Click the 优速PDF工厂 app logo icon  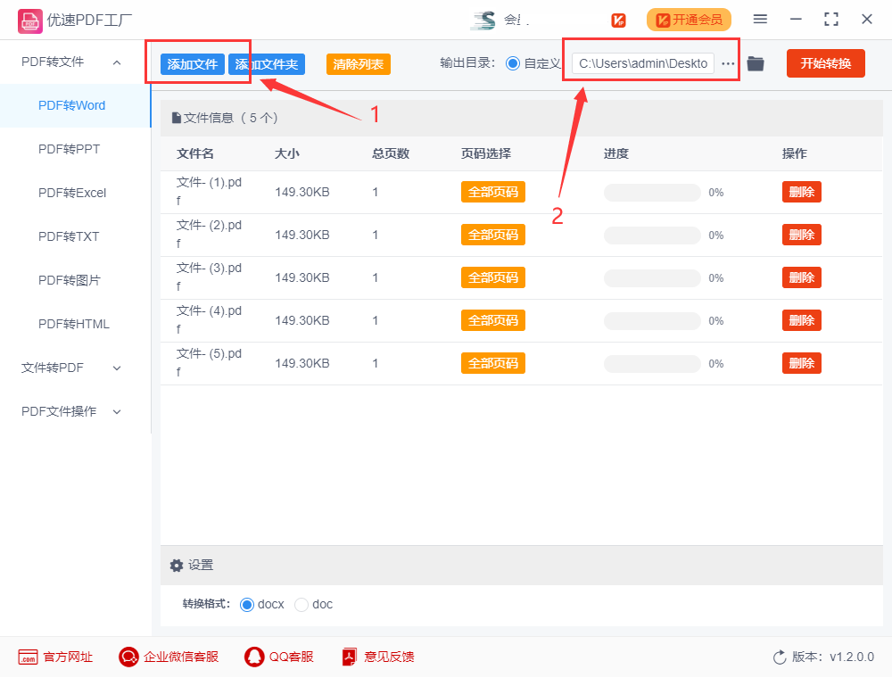click(x=30, y=21)
